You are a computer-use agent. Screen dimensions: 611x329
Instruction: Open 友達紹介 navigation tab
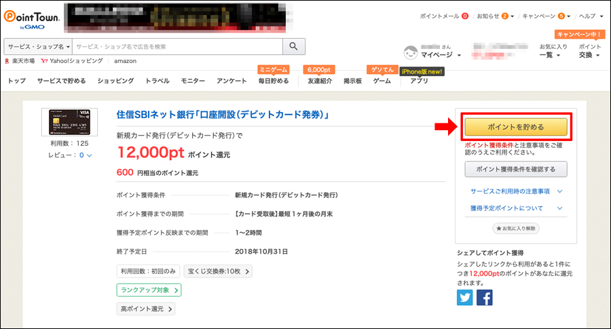[320, 81]
